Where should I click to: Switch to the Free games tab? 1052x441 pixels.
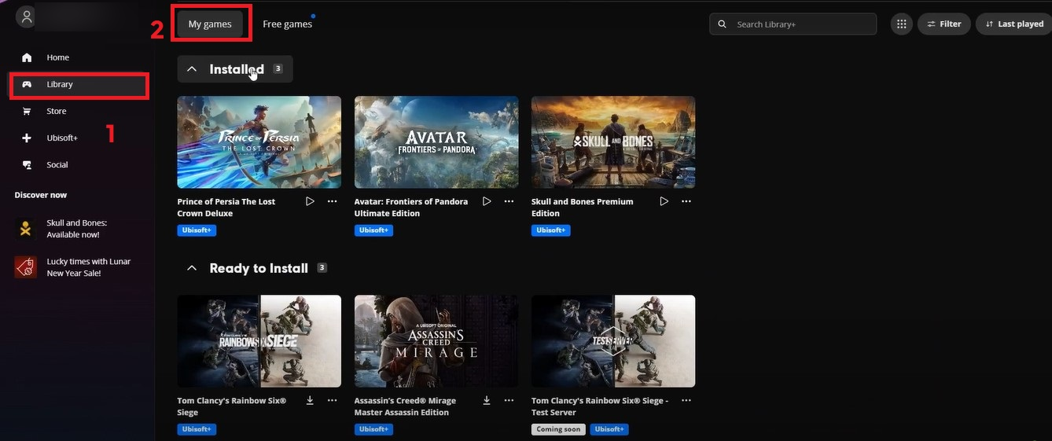(287, 24)
